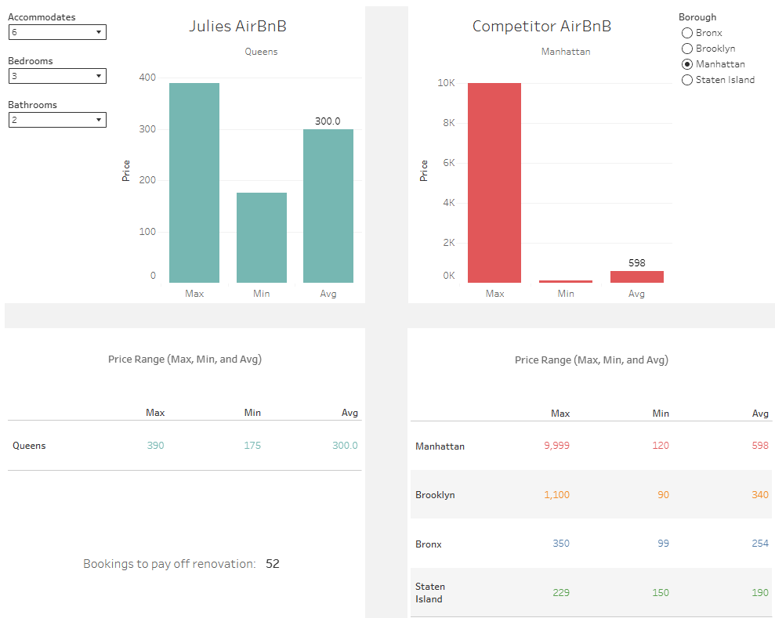The width and height of the screenshot is (775, 618).
Task: Click the teal Avg bar labeled 300.0
Action: [328, 206]
